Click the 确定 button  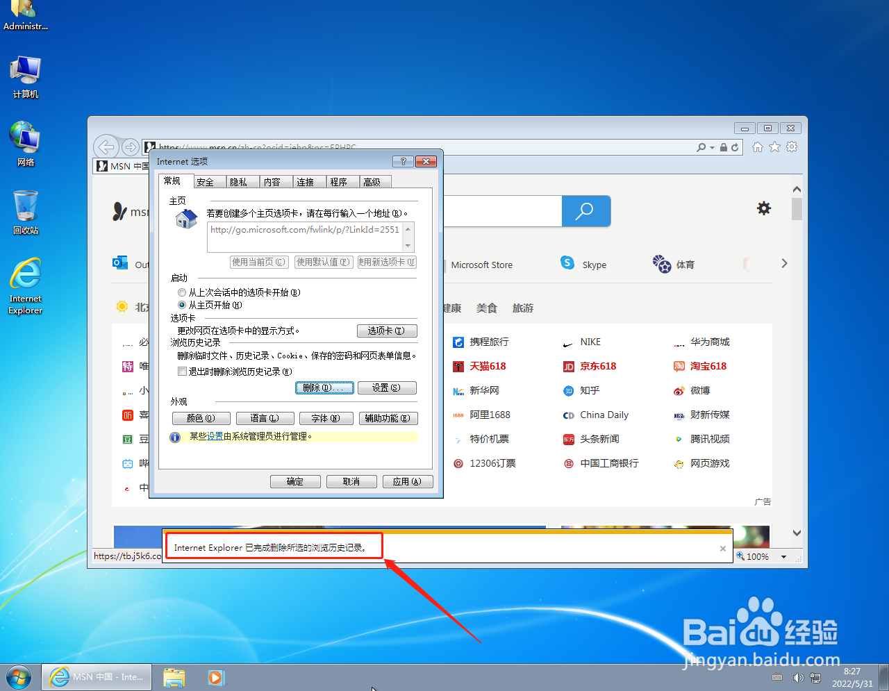click(295, 481)
